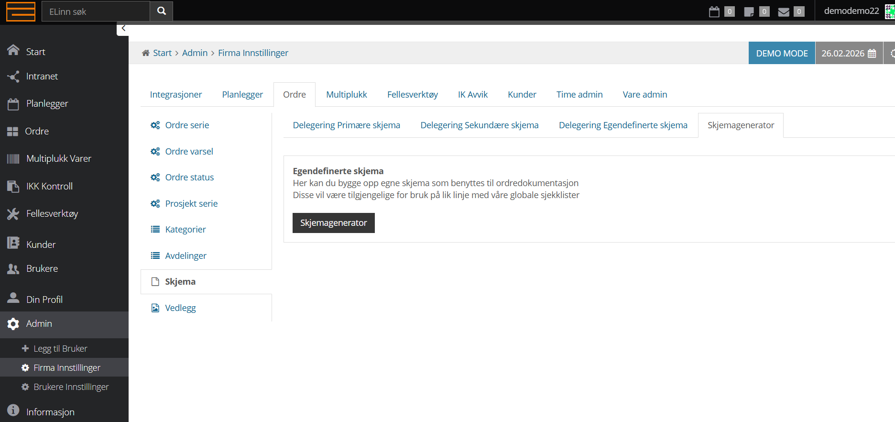The width and height of the screenshot is (895, 422).
Task: Switch to the Multiplukk tab
Action: click(x=346, y=95)
